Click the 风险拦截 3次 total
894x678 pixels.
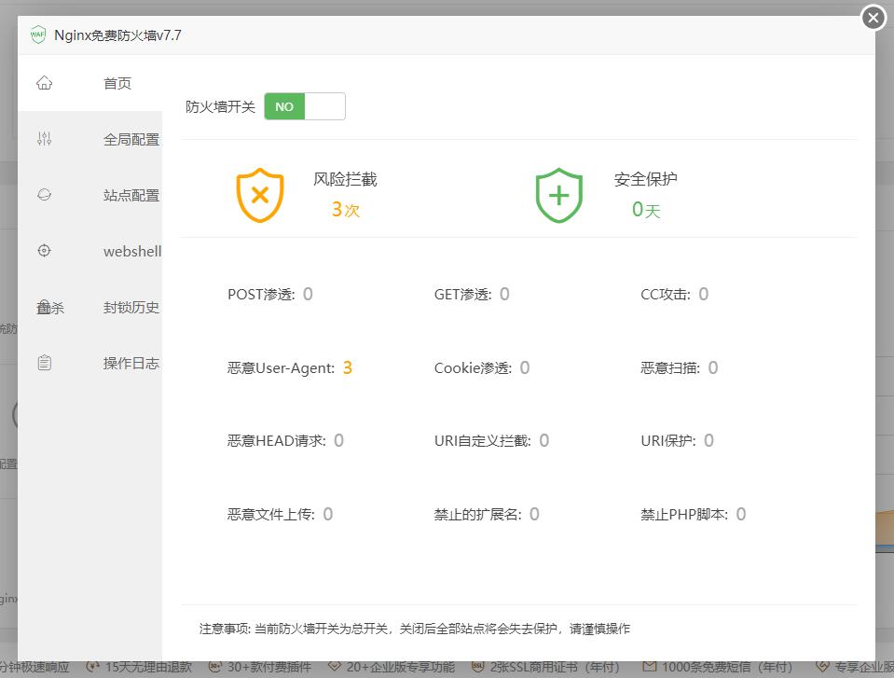pos(346,209)
